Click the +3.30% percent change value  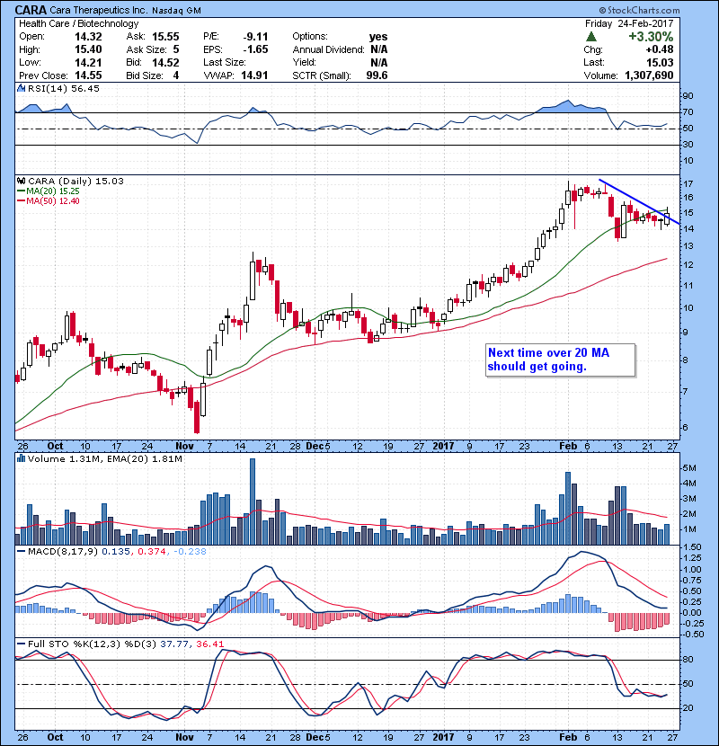651,37
